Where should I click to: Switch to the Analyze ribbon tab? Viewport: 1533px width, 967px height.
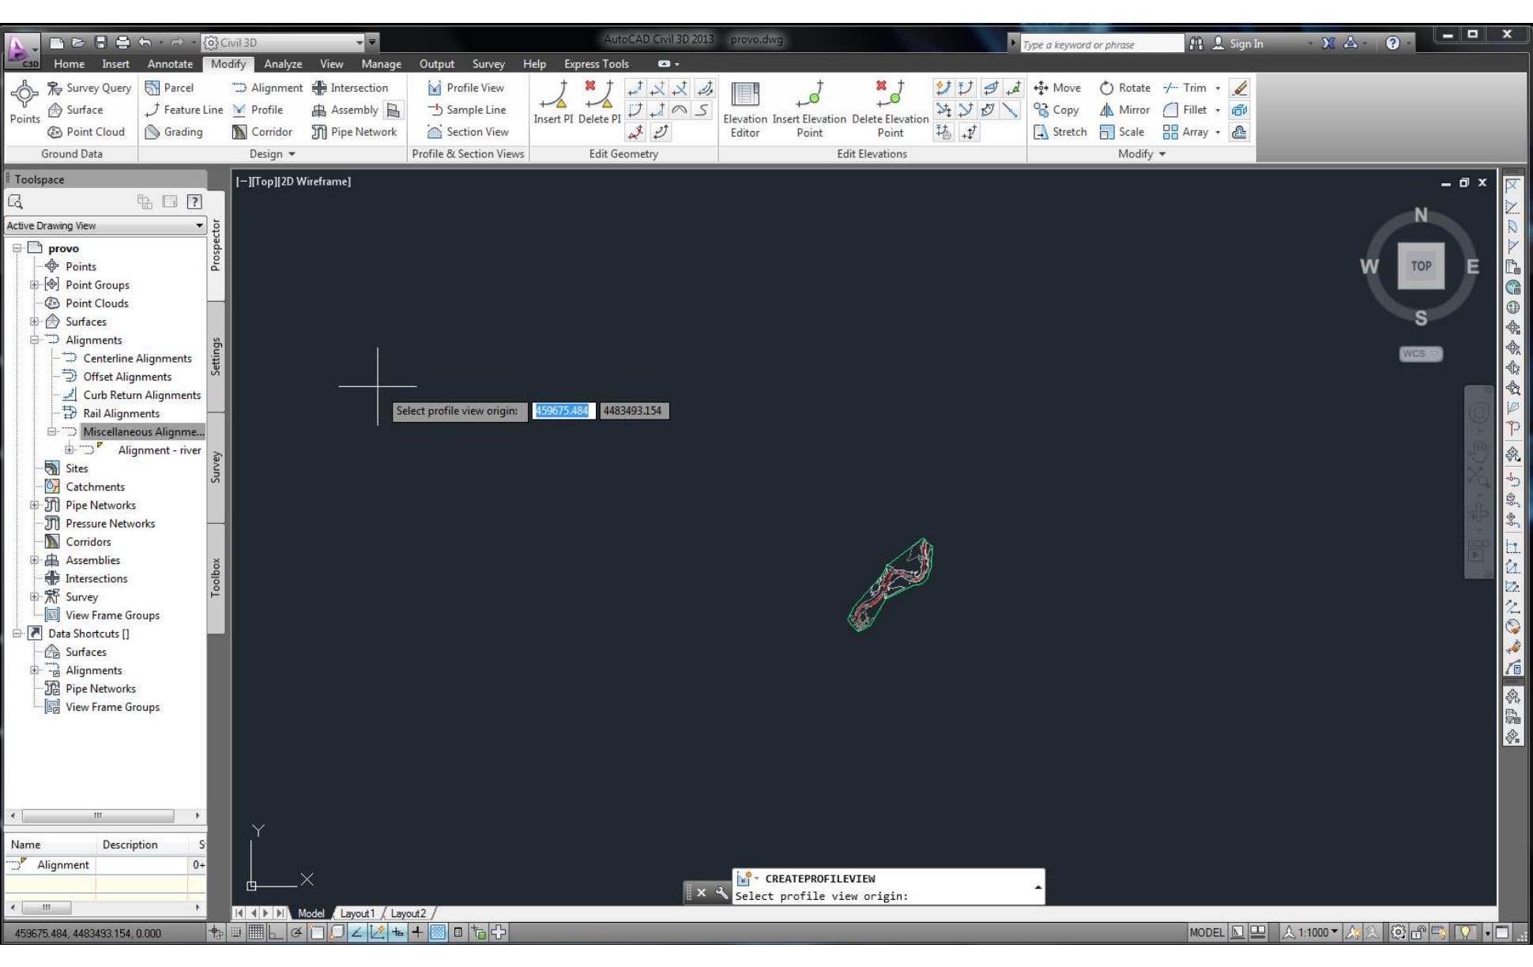click(x=283, y=64)
